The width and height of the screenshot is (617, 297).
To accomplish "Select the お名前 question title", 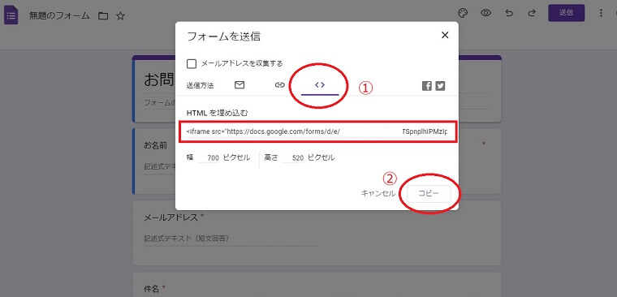I will pyautogui.click(x=155, y=145).
